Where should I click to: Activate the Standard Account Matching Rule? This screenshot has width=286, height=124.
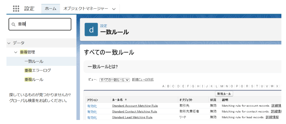[92, 106]
